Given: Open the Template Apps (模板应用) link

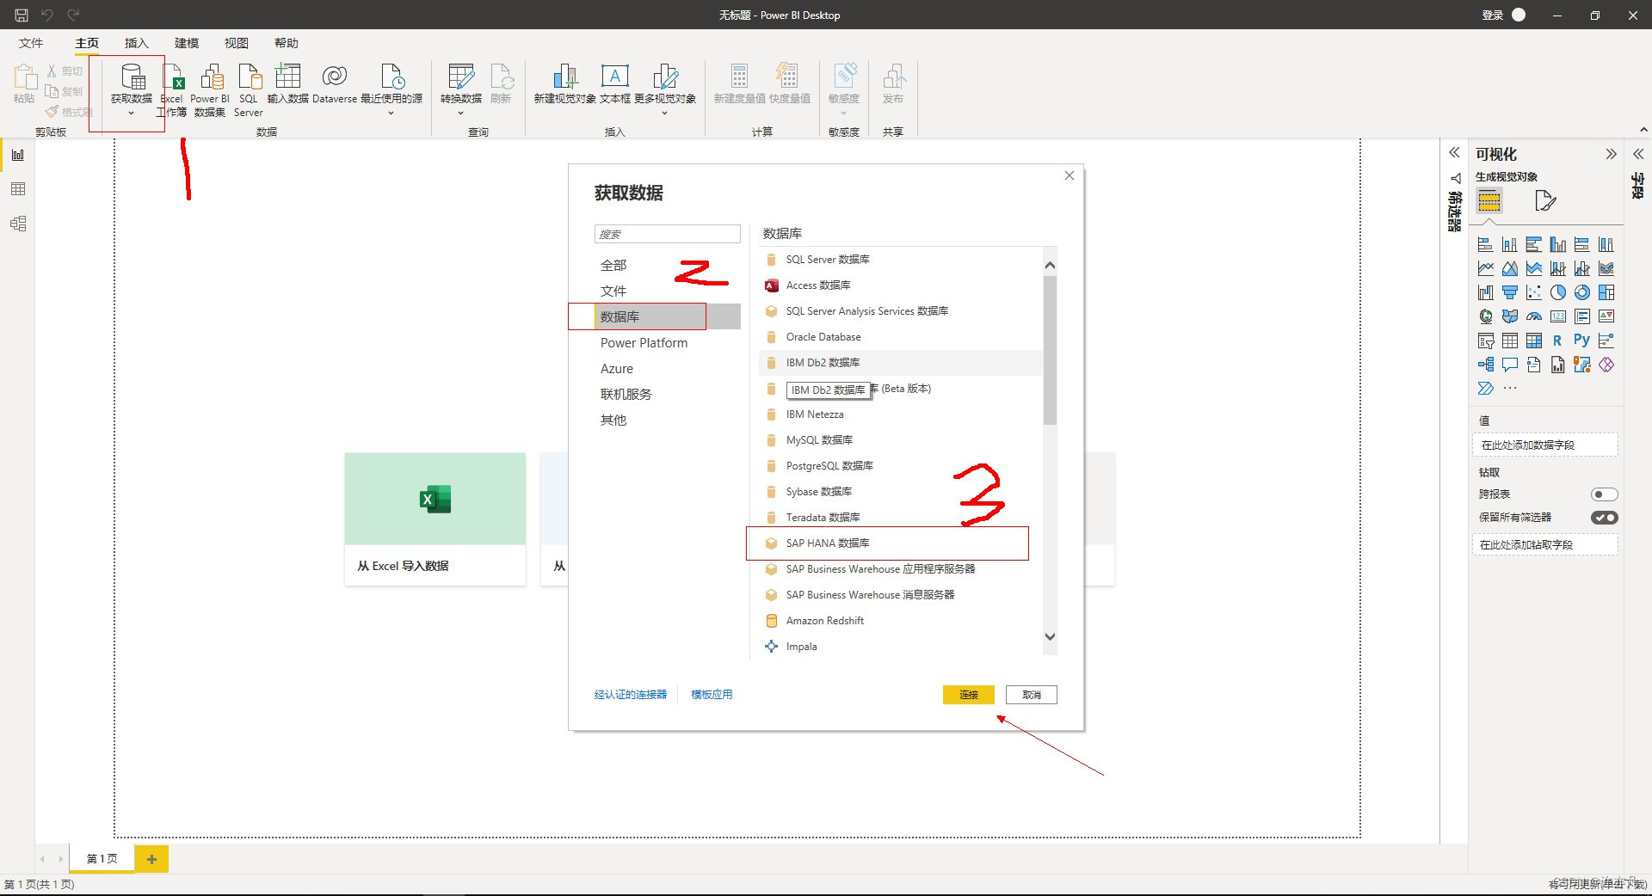Looking at the screenshot, I should coord(712,695).
